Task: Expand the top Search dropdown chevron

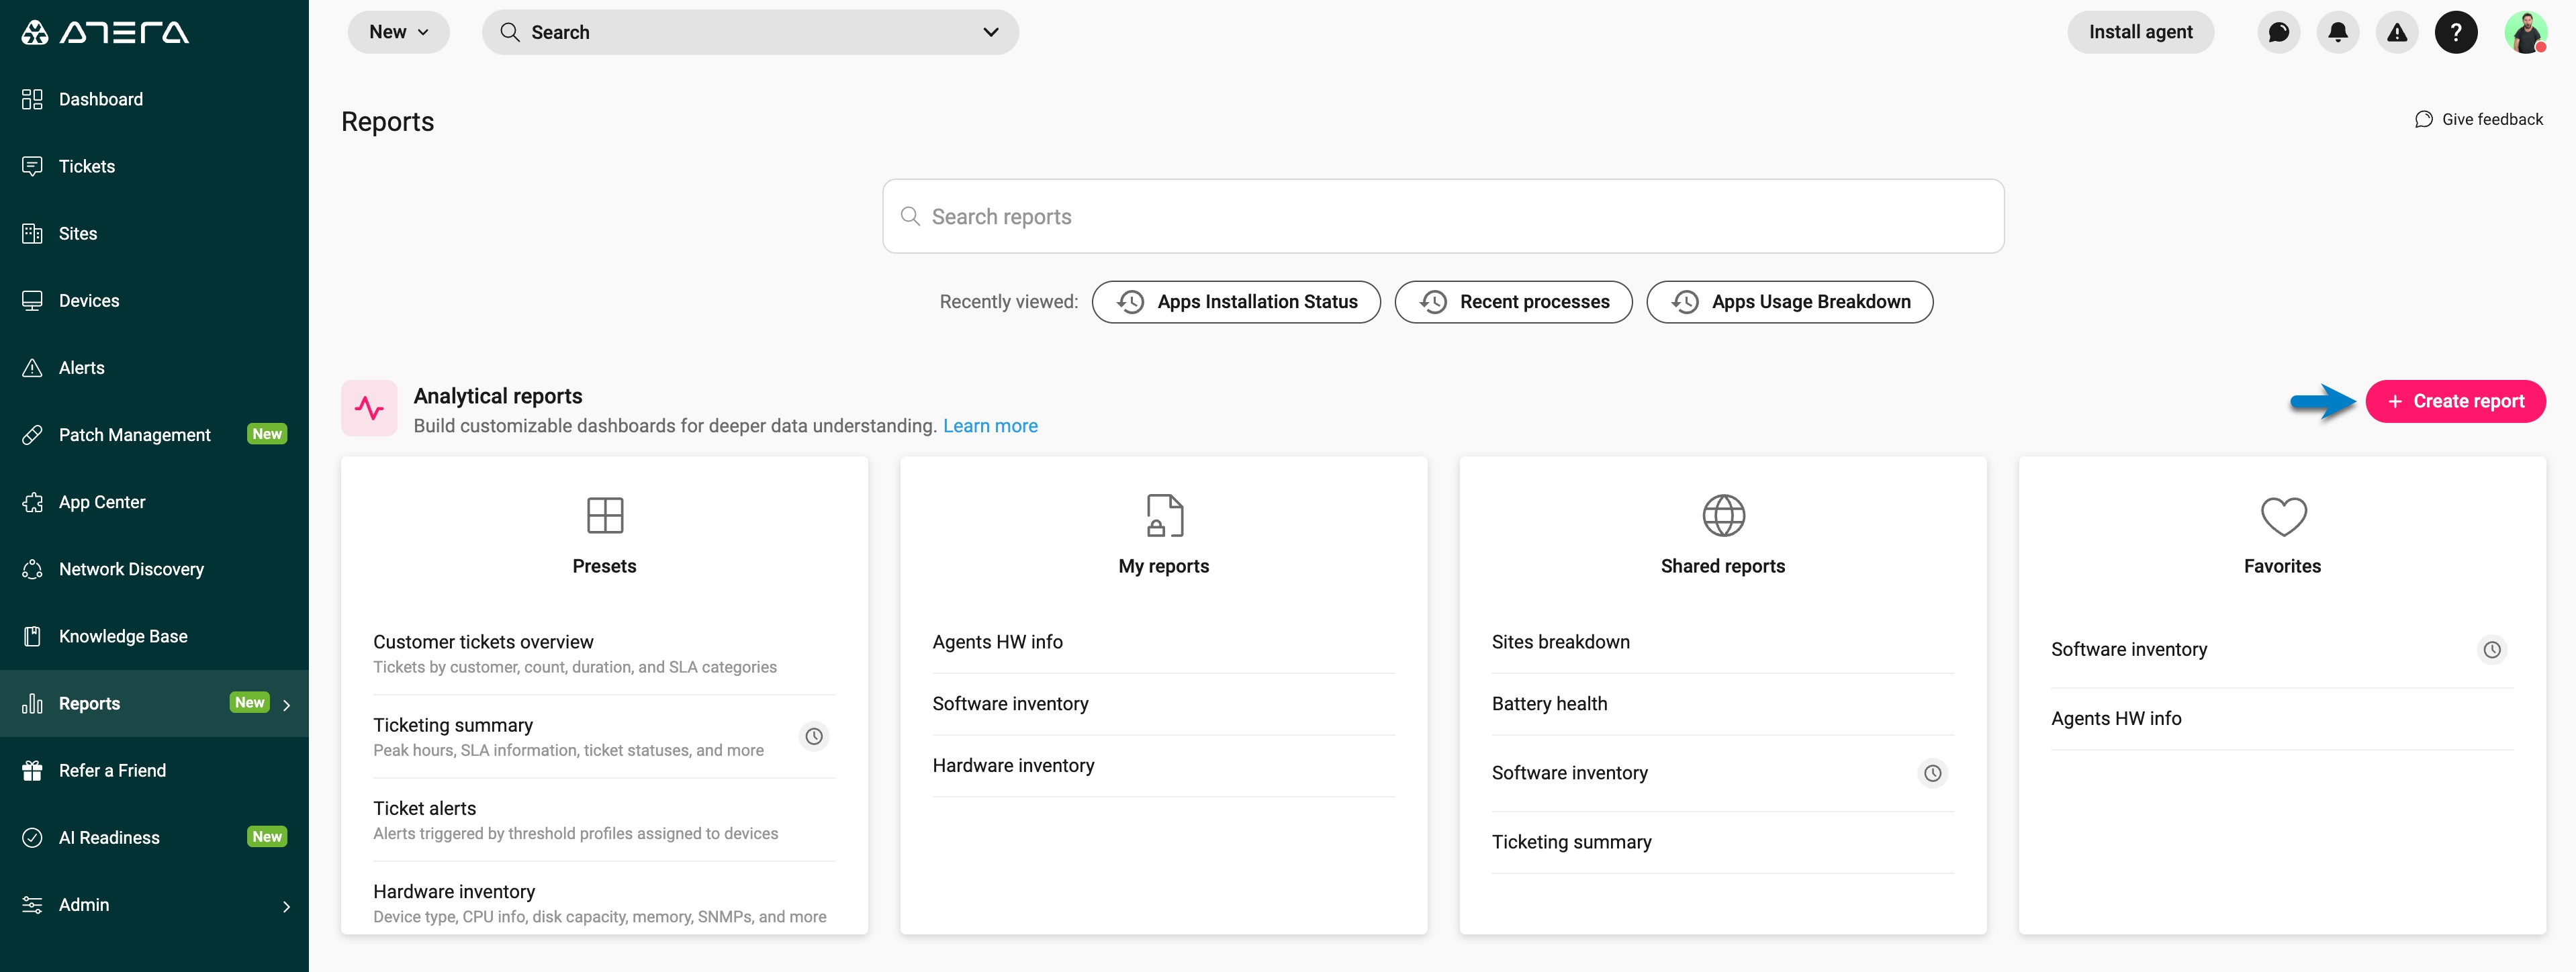Action: [990, 32]
